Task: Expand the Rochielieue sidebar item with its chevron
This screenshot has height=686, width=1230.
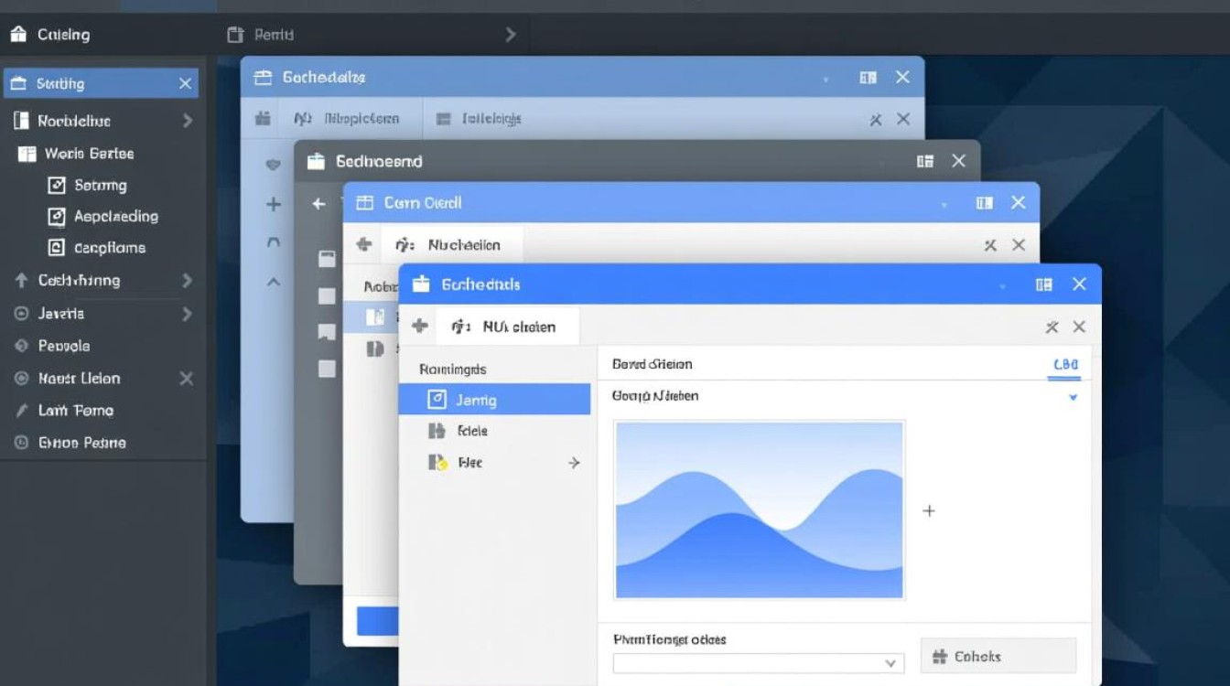Action: (x=187, y=121)
